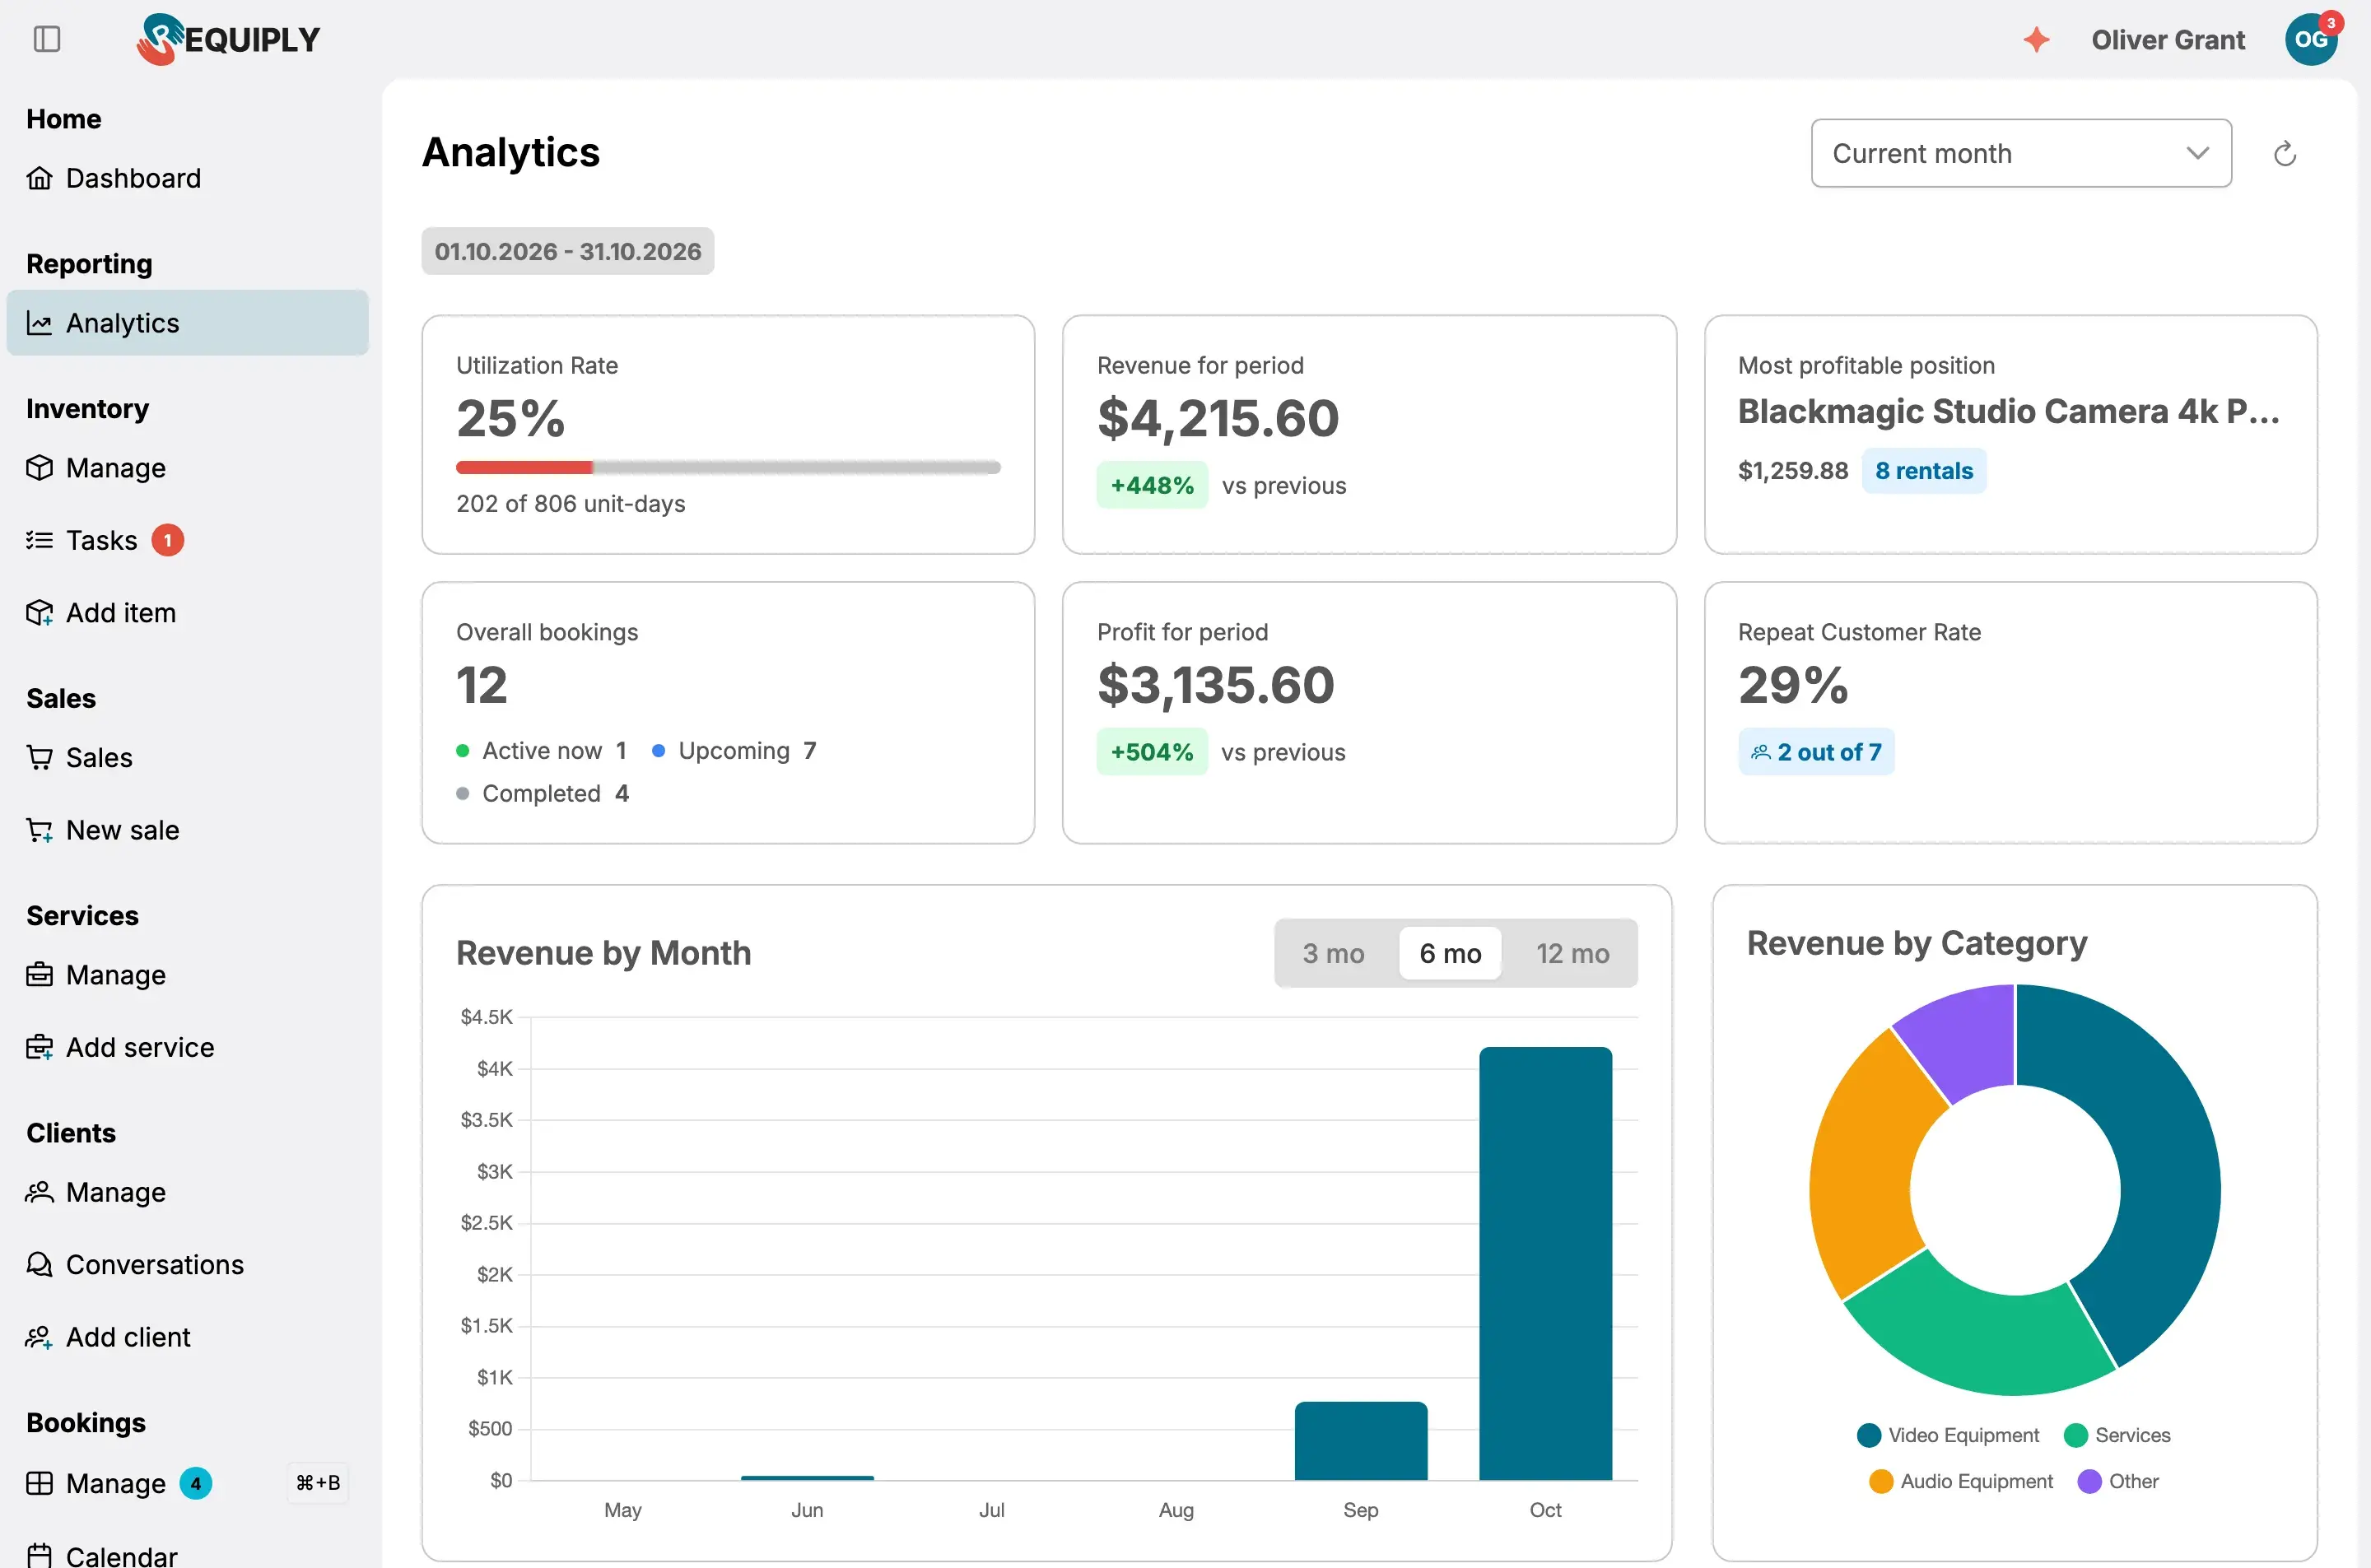Click the utilization rate progress bar
This screenshot has width=2371, height=1568.
(727, 467)
